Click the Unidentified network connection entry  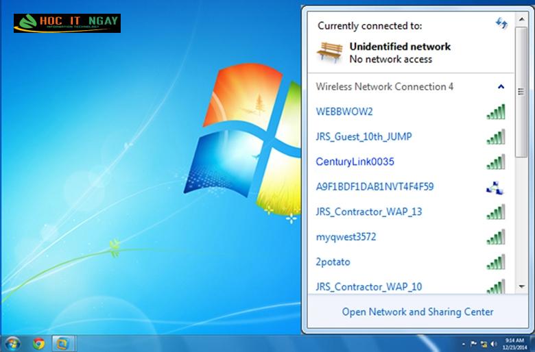[411, 53]
